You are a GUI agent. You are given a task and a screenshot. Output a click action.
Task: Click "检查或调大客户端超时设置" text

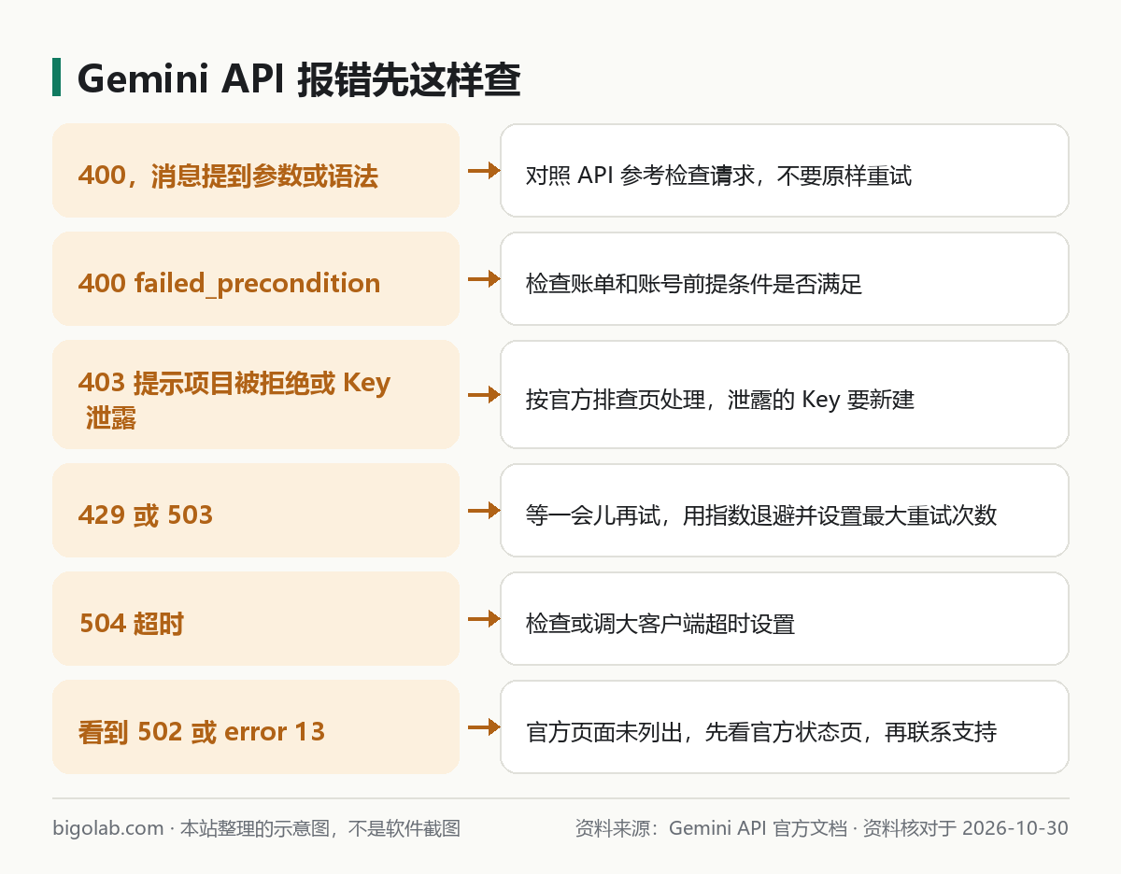(660, 624)
